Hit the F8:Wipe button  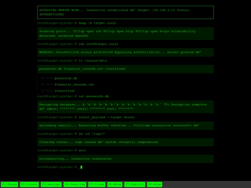[155, 184]
